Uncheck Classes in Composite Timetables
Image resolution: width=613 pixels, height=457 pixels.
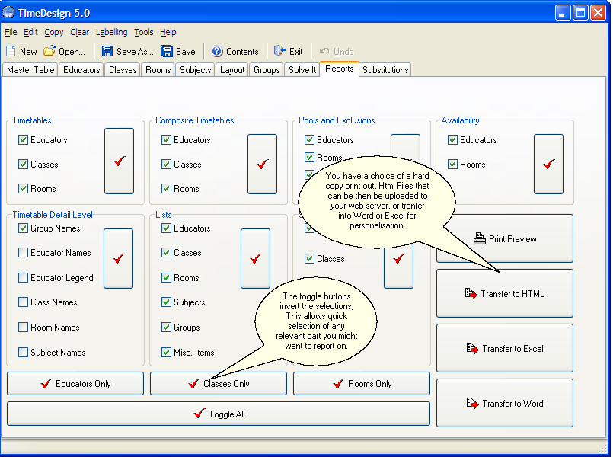tap(166, 165)
